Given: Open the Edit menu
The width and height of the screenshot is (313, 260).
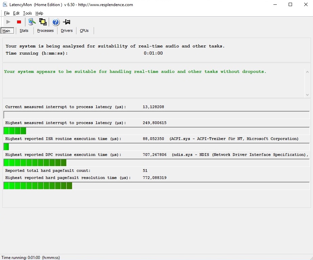Looking at the screenshot, I should coord(16,13).
